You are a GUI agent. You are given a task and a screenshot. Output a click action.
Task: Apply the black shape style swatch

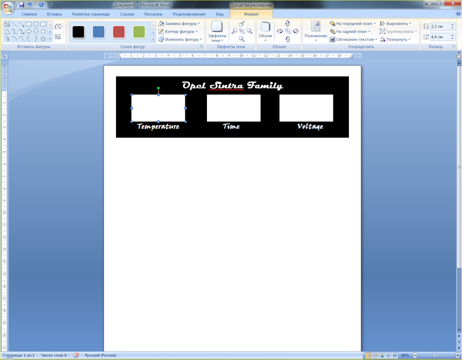tap(78, 32)
